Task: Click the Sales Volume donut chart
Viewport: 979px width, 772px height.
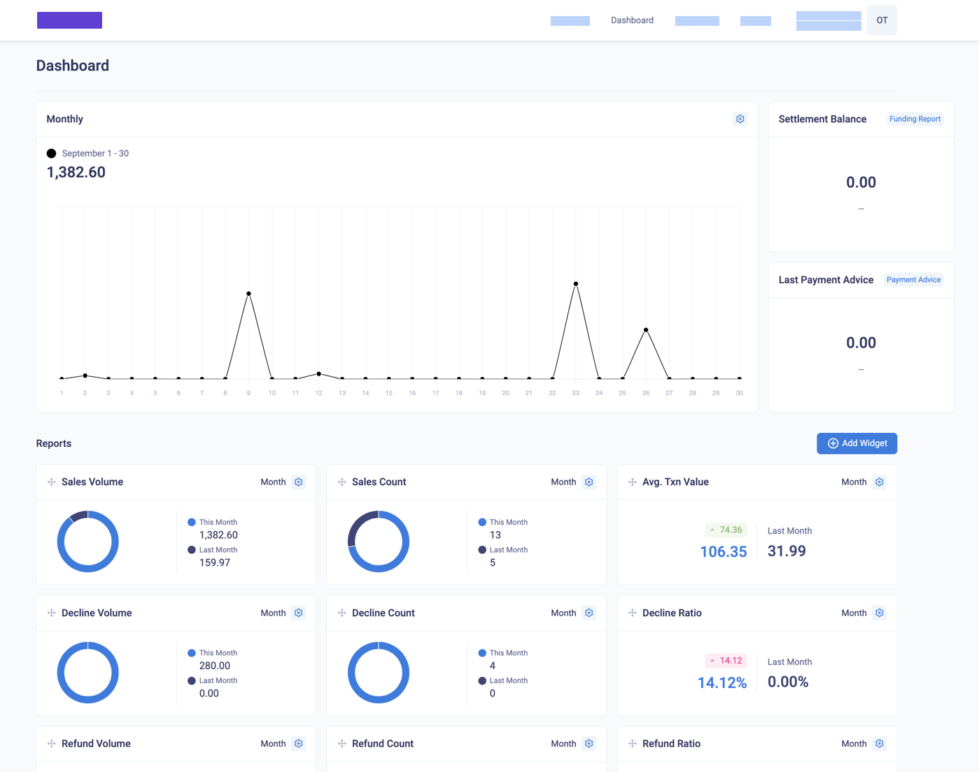Action: click(x=88, y=541)
